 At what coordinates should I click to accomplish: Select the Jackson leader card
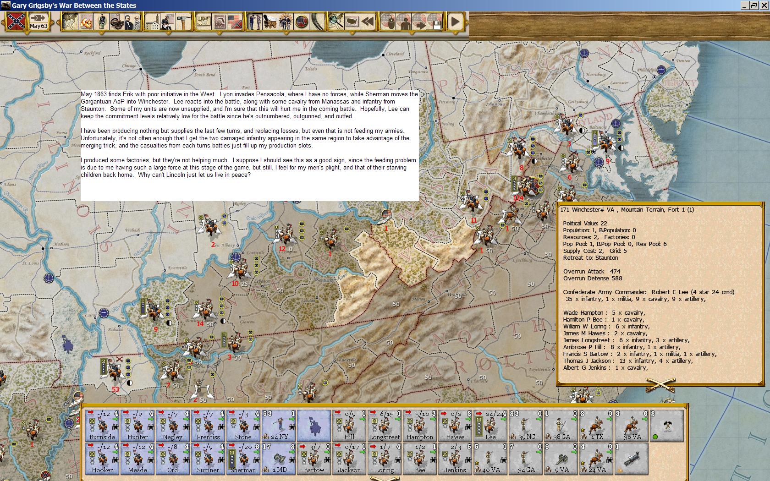pos(349,459)
